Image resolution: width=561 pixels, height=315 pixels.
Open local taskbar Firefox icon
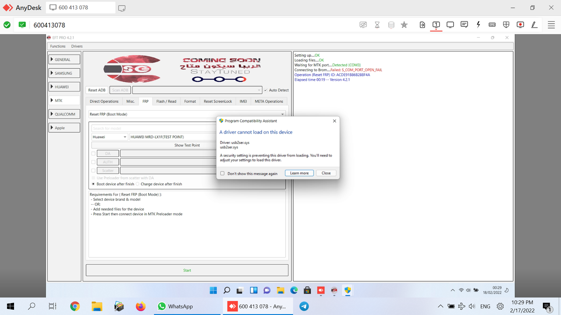(x=140, y=306)
